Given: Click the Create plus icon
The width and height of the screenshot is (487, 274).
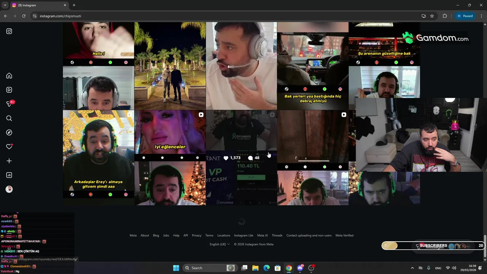Looking at the screenshot, I should (9, 161).
